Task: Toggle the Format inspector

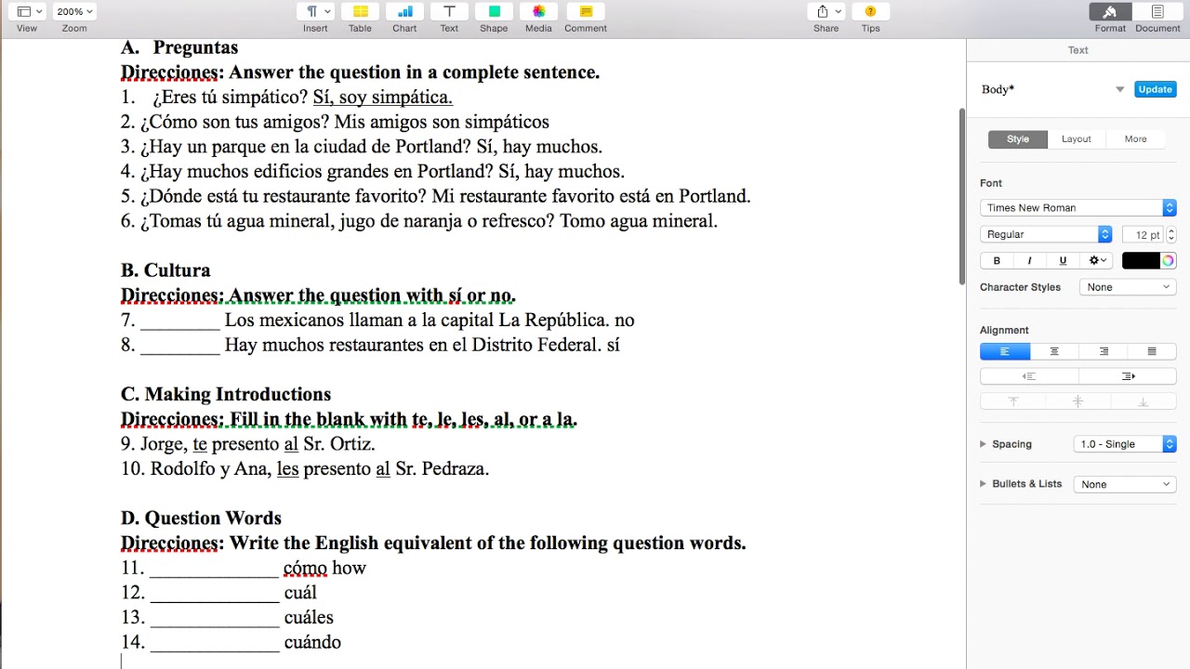Action: click(1110, 11)
